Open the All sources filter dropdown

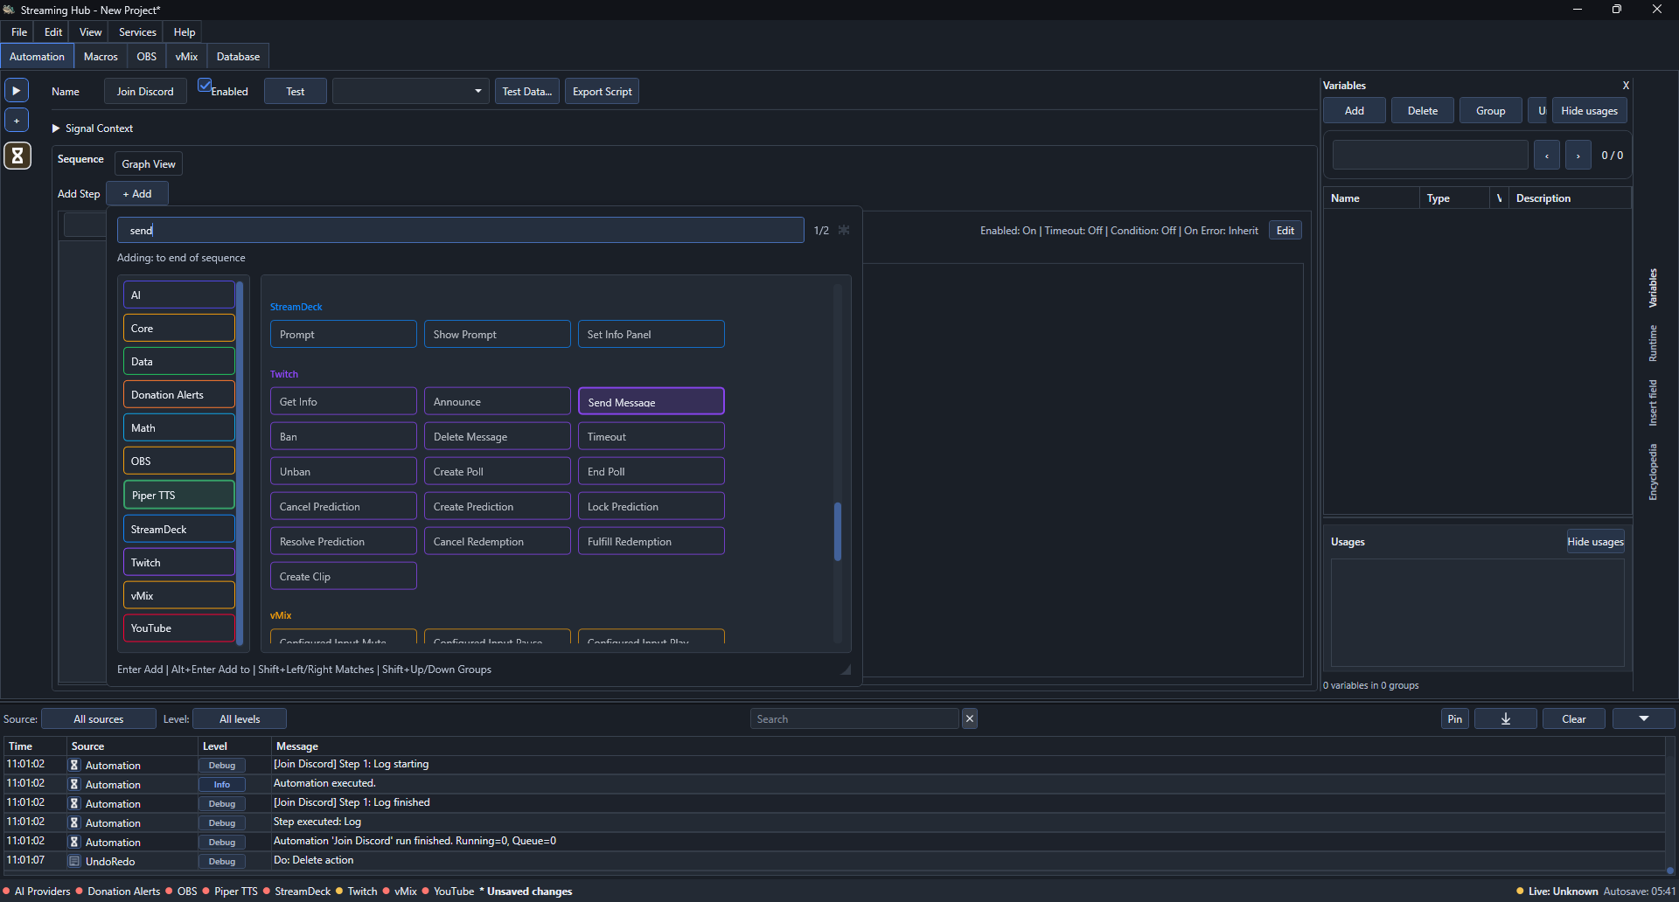point(99,718)
